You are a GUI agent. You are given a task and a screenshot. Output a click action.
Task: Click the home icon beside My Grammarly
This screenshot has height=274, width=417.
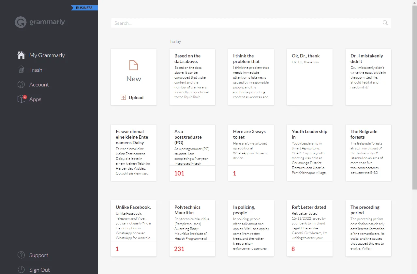[x=21, y=55]
